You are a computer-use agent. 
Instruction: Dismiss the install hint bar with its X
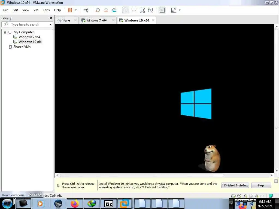pos(276,181)
